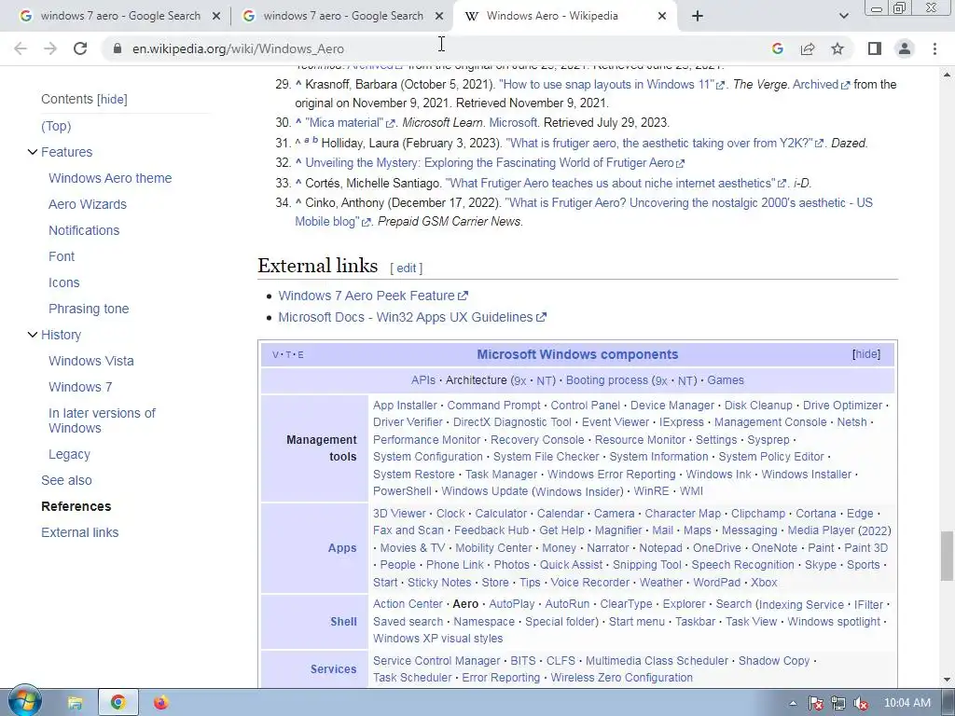Screen dimensions: 955x716
Task: Go to Windows Aero theme section
Action: pyautogui.click(x=110, y=178)
